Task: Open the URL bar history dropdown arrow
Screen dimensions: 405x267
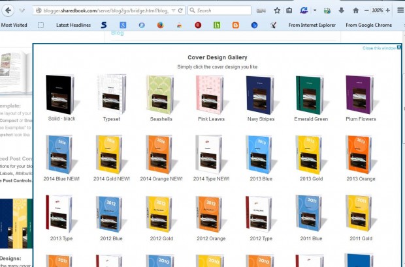Action: point(174,10)
